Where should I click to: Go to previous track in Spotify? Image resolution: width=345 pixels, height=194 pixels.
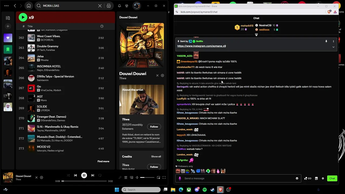coord(75,175)
